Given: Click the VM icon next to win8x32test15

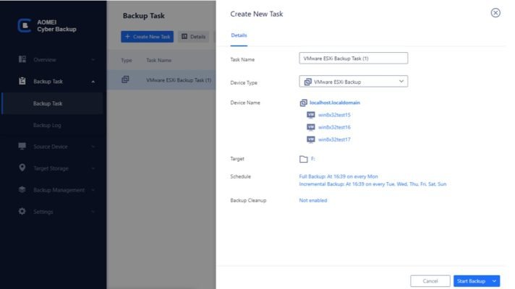Looking at the screenshot, I should [x=311, y=114].
